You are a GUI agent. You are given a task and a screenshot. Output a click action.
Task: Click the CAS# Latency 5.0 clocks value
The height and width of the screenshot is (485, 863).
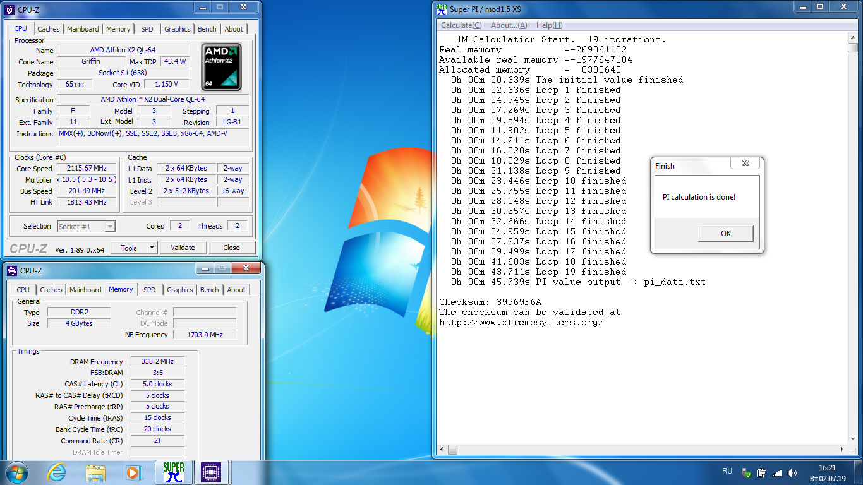(158, 384)
